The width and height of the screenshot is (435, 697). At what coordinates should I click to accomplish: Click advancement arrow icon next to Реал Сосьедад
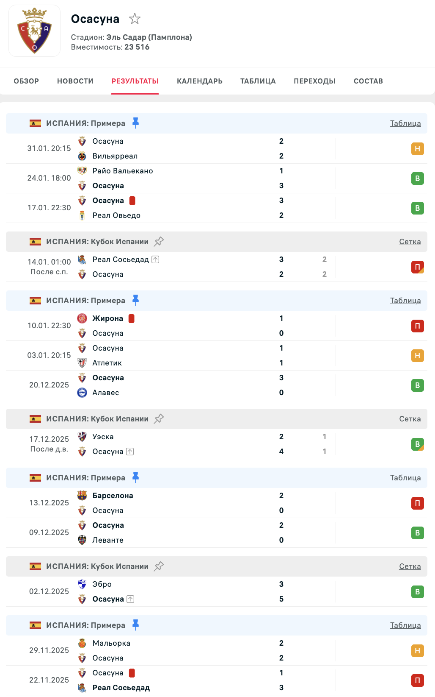pos(155,259)
